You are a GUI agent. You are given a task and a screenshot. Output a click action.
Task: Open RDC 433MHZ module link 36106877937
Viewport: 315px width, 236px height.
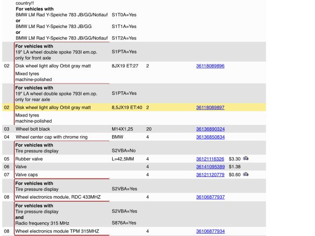pyautogui.click(x=210, y=197)
